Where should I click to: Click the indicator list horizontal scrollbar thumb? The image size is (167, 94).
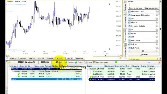point(143,51)
